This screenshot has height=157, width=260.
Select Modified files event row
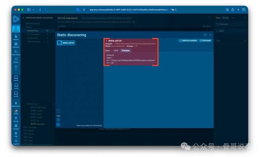(38, 31)
